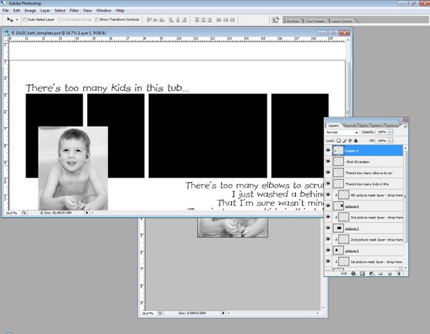Open tool preset picker arrow beside Move tool
The width and height of the screenshot is (430, 334).
pos(17,20)
